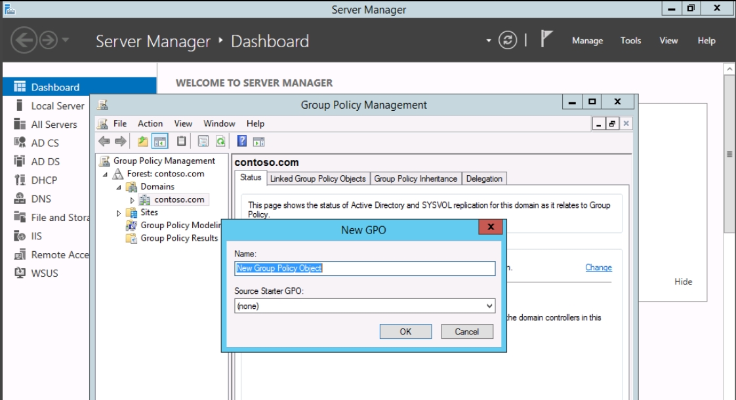Expand the Sites tree node

(x=119, y=213)
